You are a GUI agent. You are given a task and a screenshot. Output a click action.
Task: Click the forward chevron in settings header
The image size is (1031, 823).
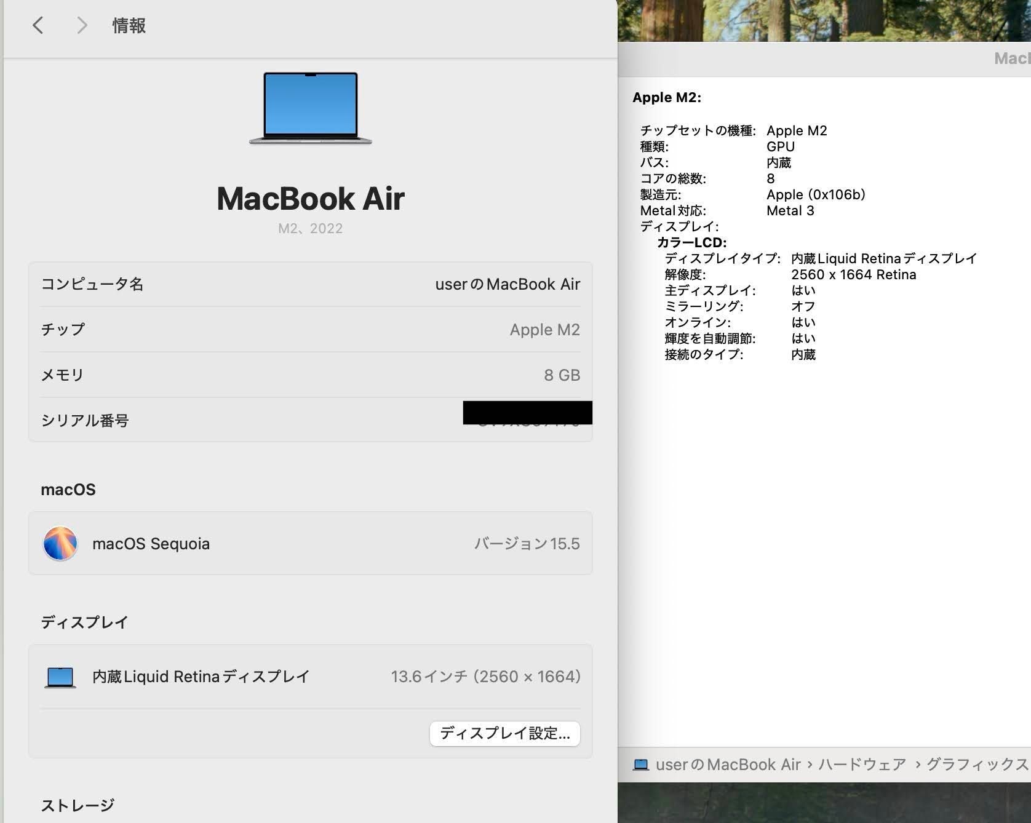(x=81, y=25)
